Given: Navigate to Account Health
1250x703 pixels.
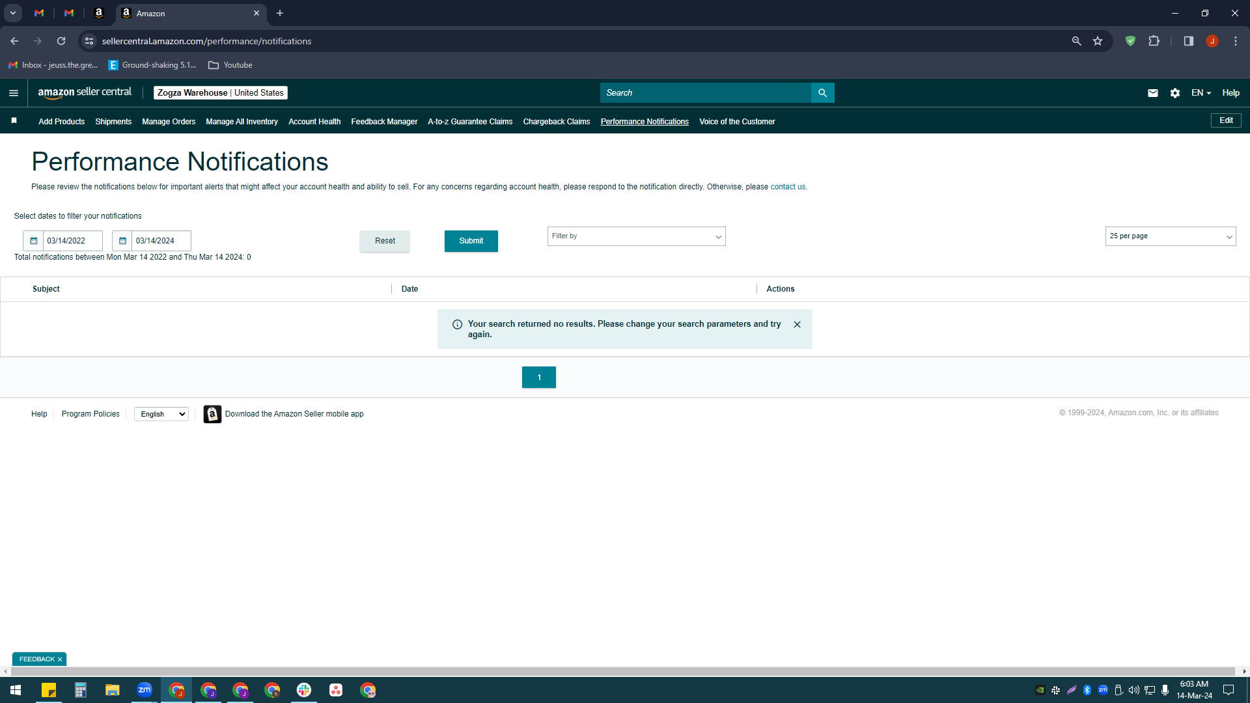Looking at the screenshot, I should click(x=314, y=122).
